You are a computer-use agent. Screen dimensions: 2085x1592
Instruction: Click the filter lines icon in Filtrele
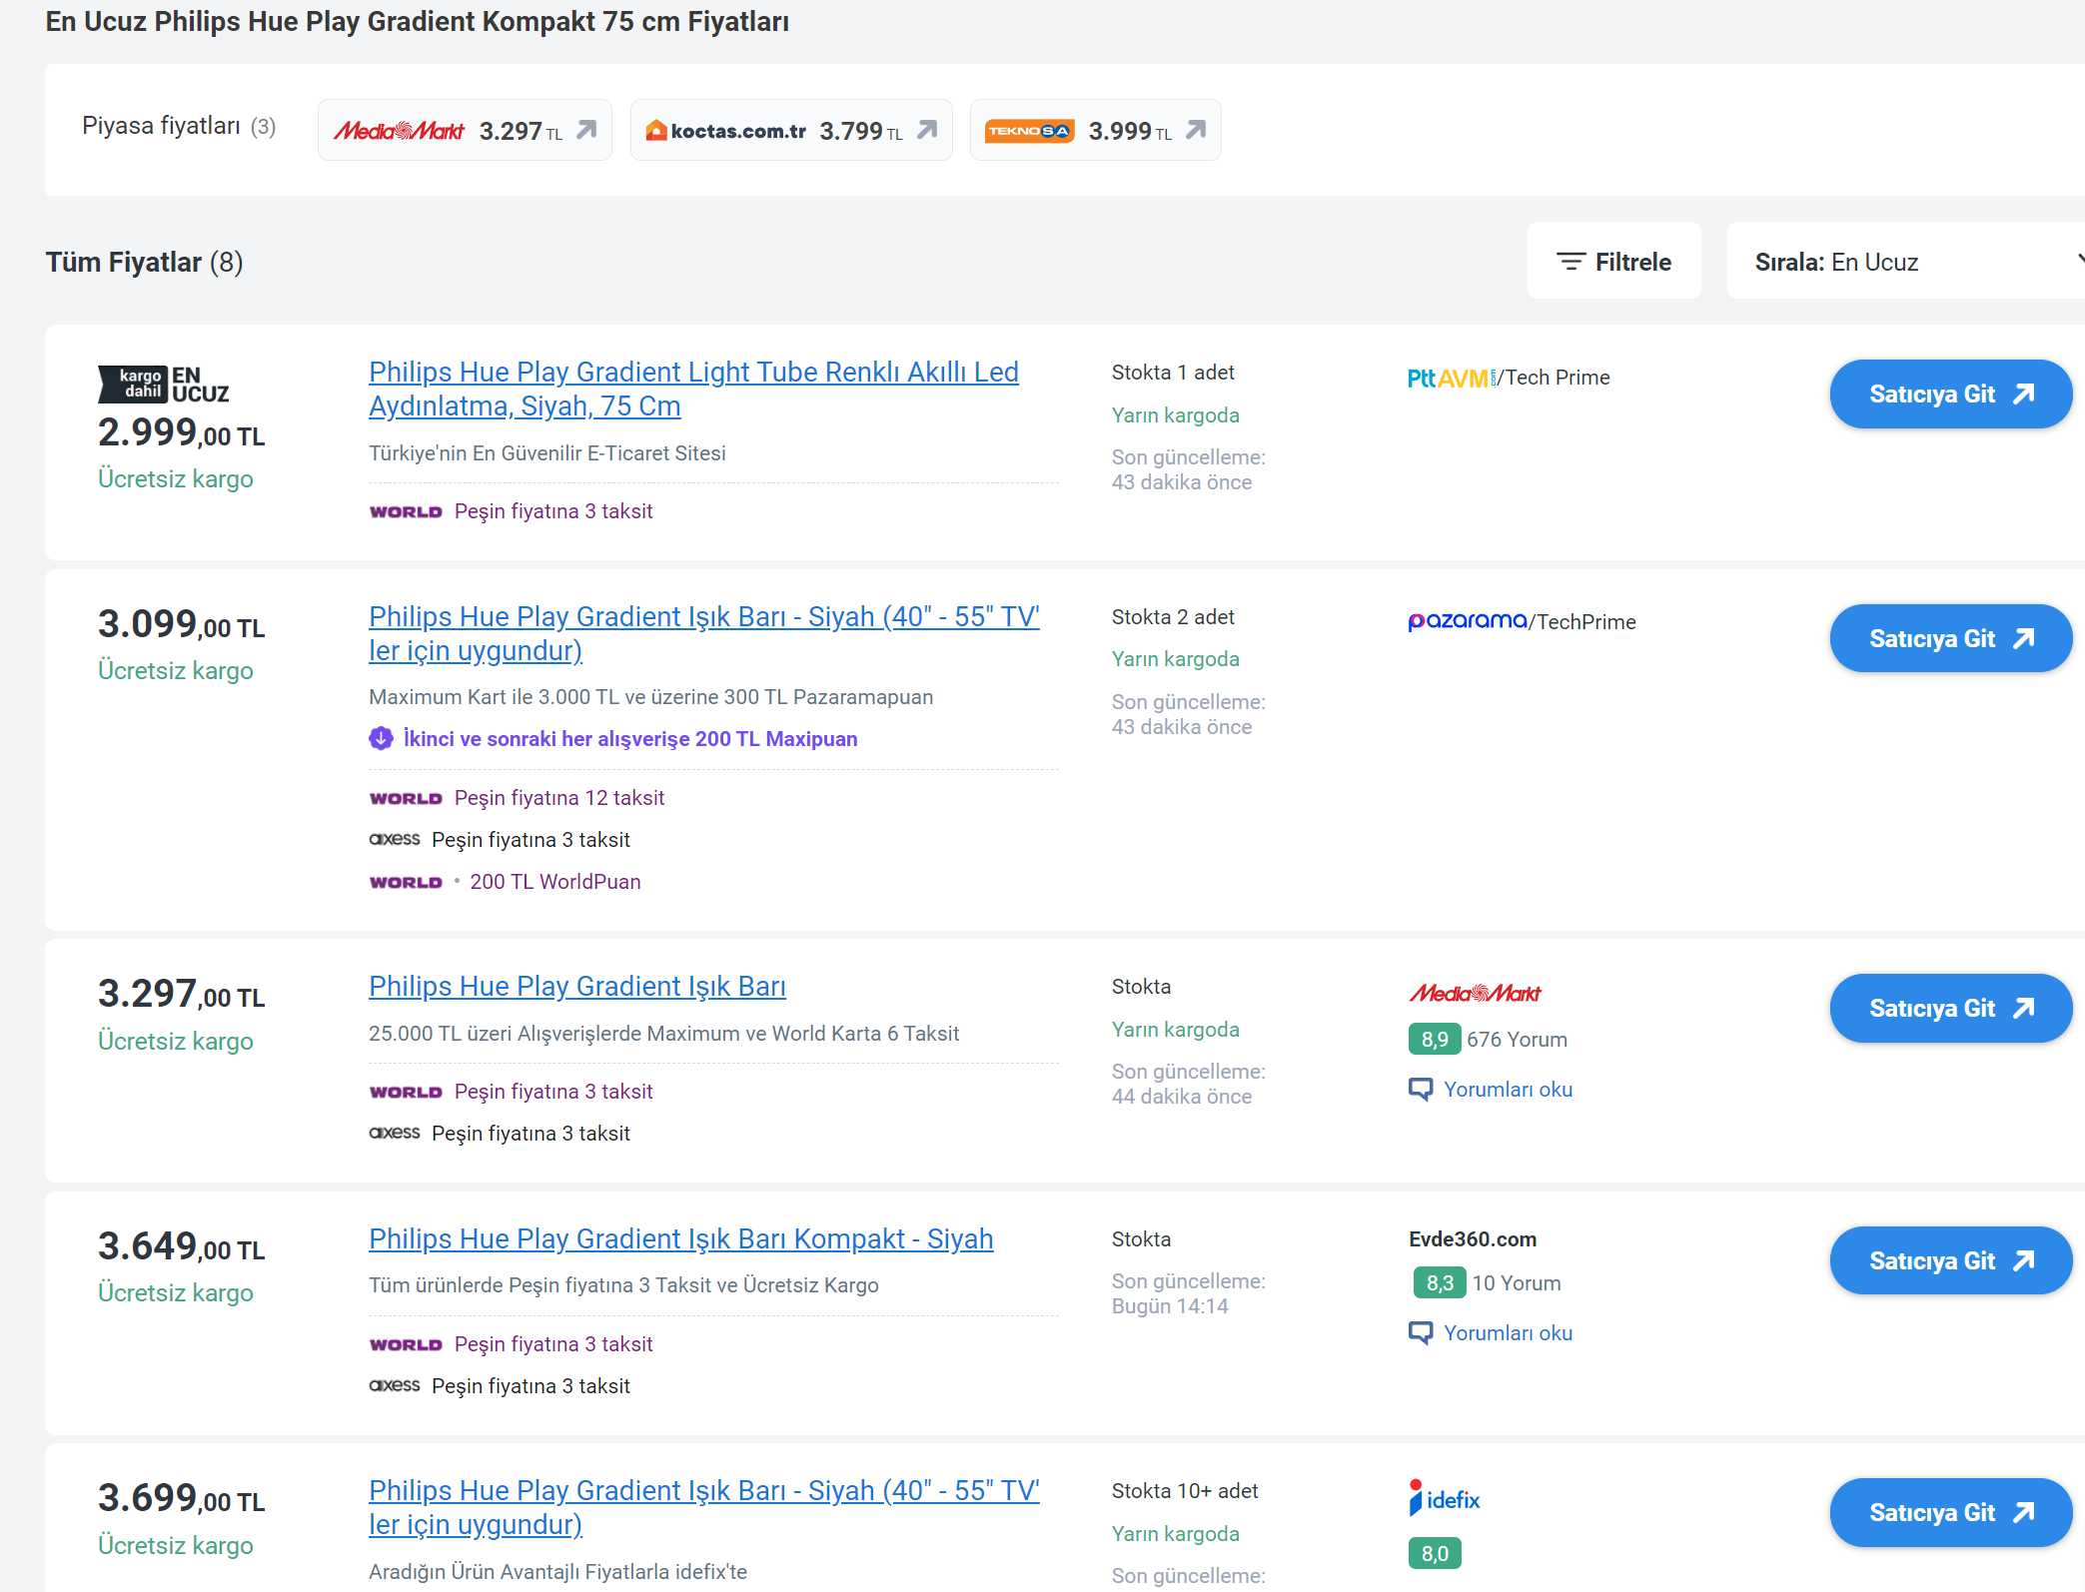(1570, 262)
